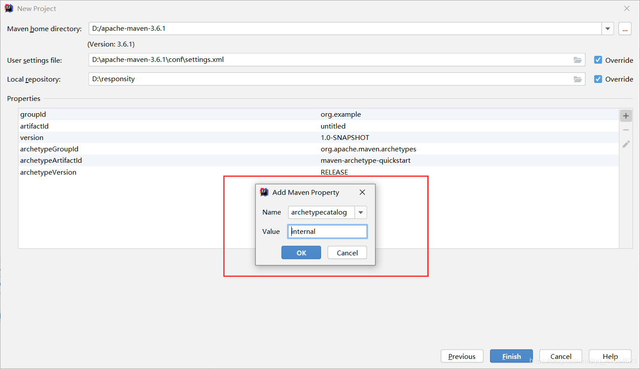Click the local repository path field
The width and height of the screenshot is (640, 369).
tap(337, 79)
